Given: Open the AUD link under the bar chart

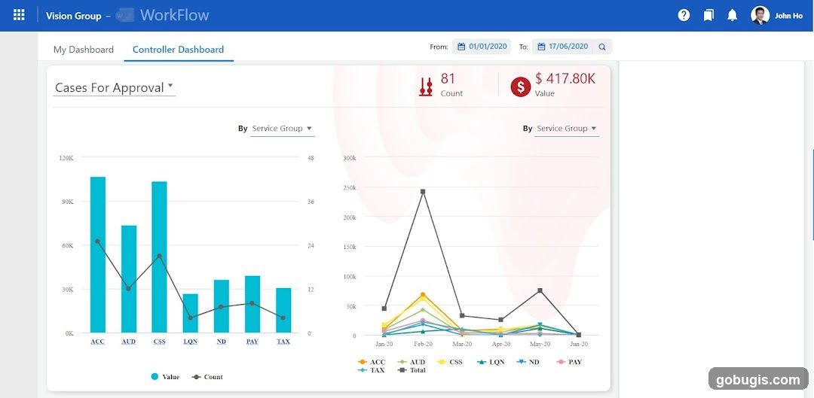Looking at the screenshot, I should 128,342.
